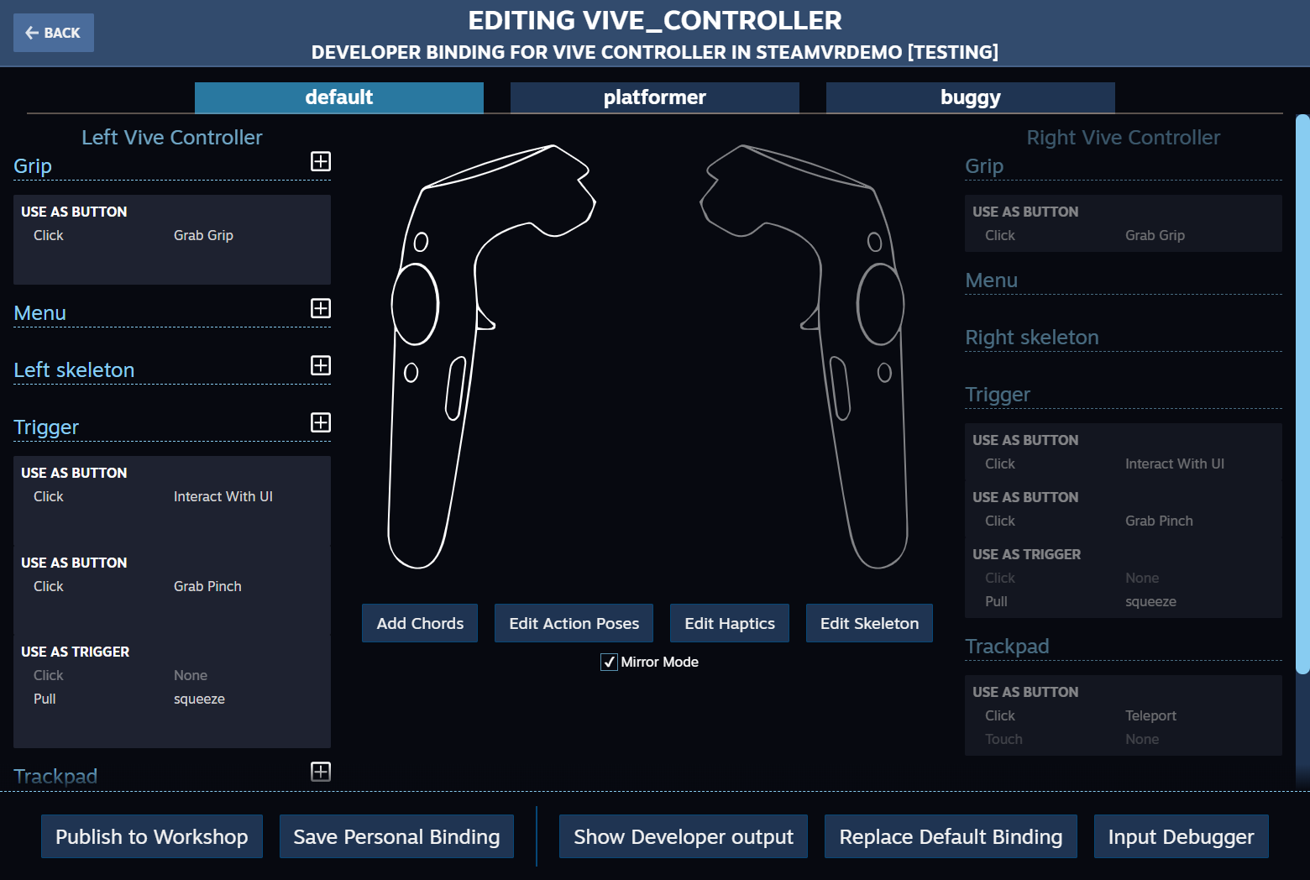Select Right skeleton section header
Image resolution: width=1310 pixels, height=880 pixels.
point(1032,337)
